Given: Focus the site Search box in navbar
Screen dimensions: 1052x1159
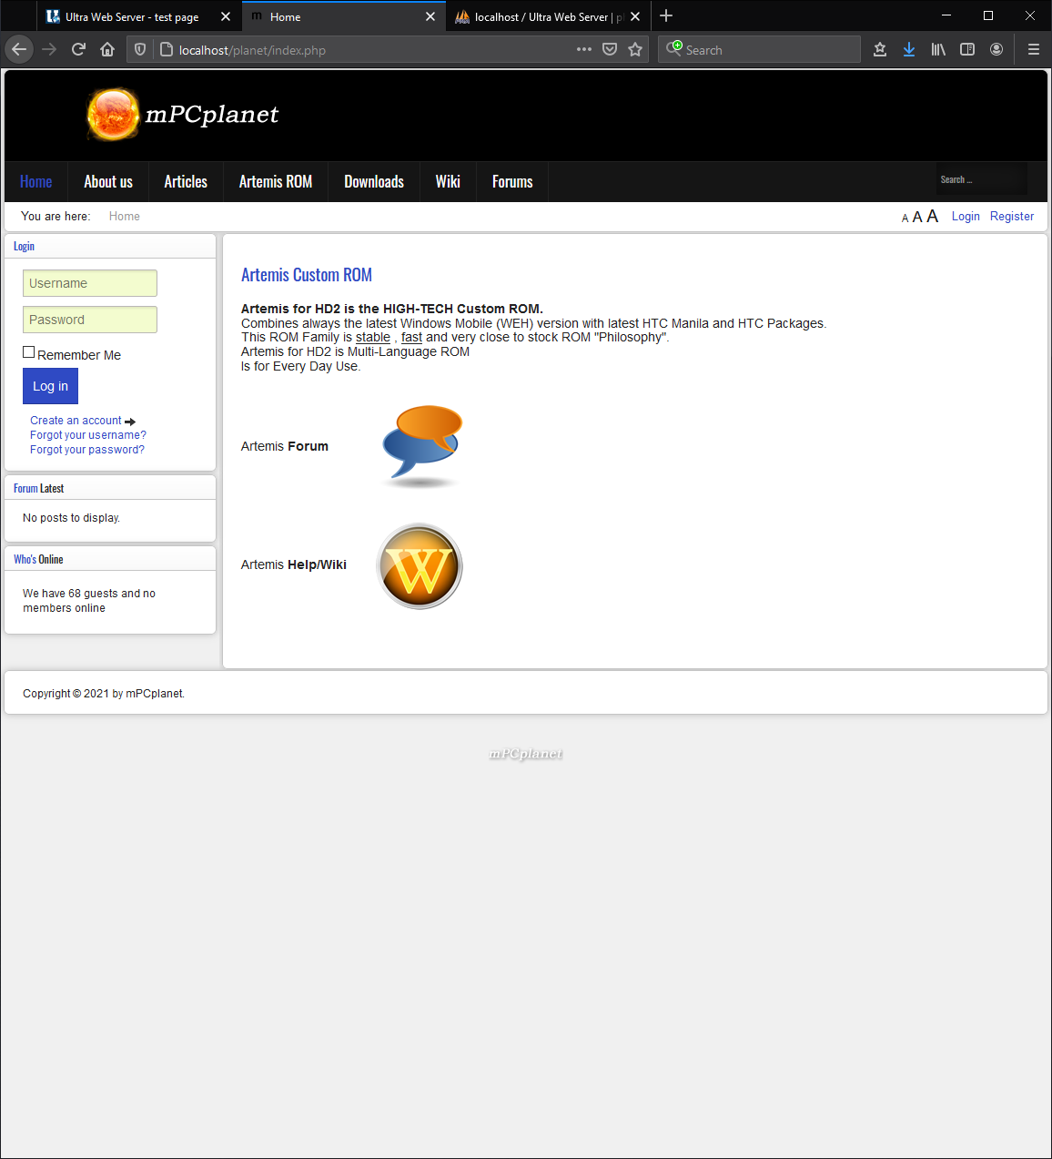Looking at the screenshot, I should pyautogui.click(x=981, y=179).
